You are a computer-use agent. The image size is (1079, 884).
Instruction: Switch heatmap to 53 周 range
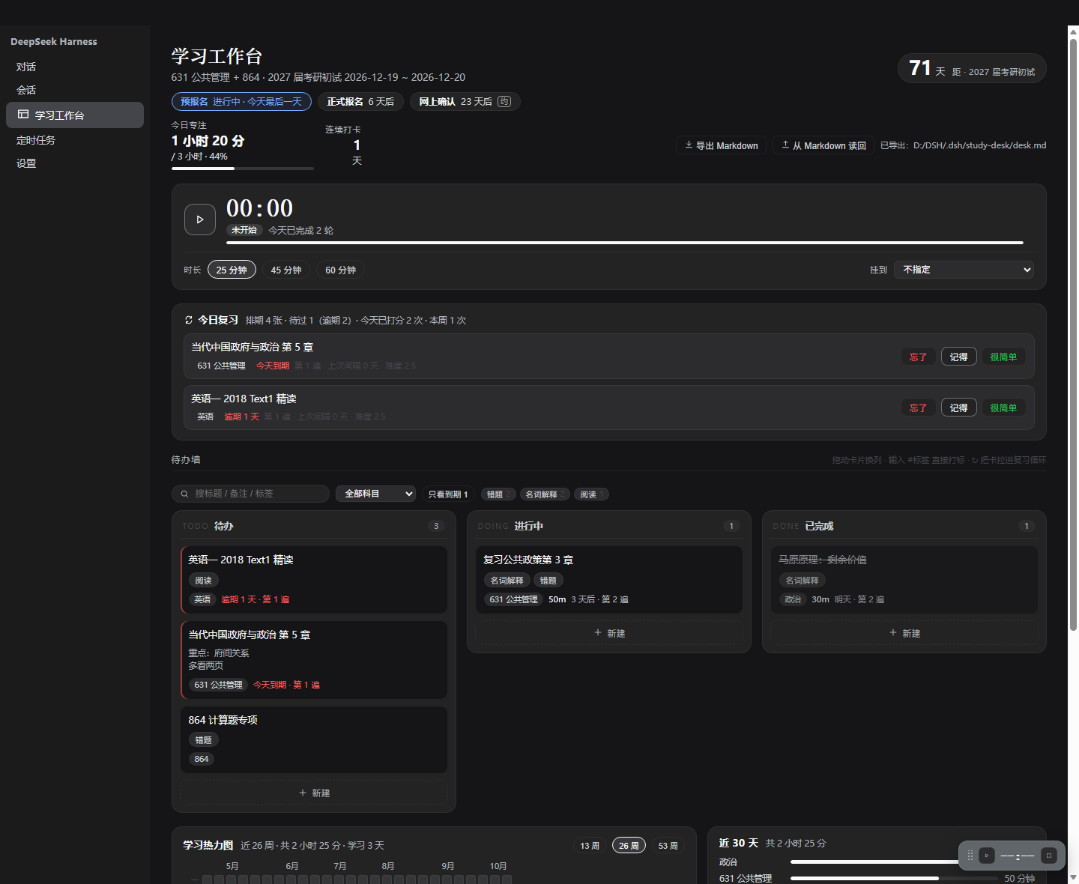point(668,846)
